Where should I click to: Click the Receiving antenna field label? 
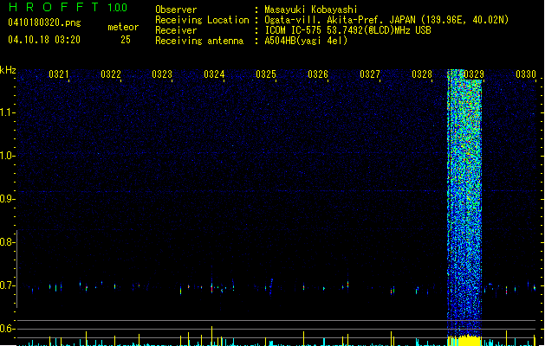[199, 41]
